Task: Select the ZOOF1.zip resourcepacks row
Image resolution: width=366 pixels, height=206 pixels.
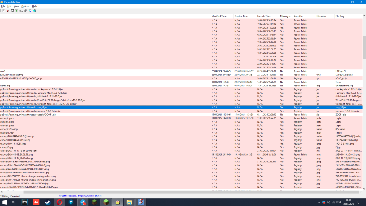Action: pos(181,115)
